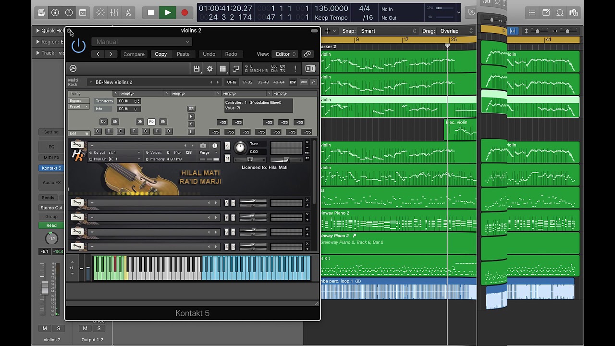The height and width of the screenshot is (346, 615).
Task: Toggle the KSP multi script button
Action: 293,82
